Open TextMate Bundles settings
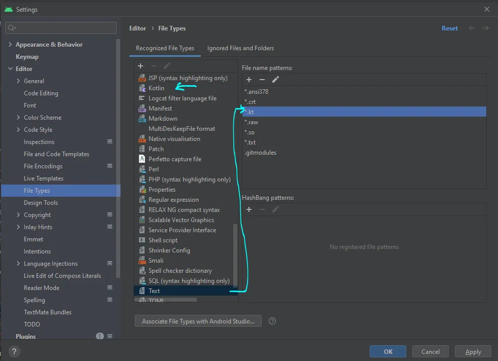Viewport: 498px width, 361px height. [x=48, y=312]
